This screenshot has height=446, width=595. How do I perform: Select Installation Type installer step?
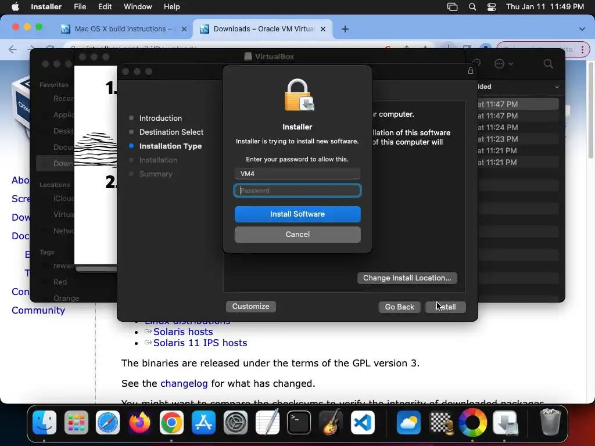[170, 146]
